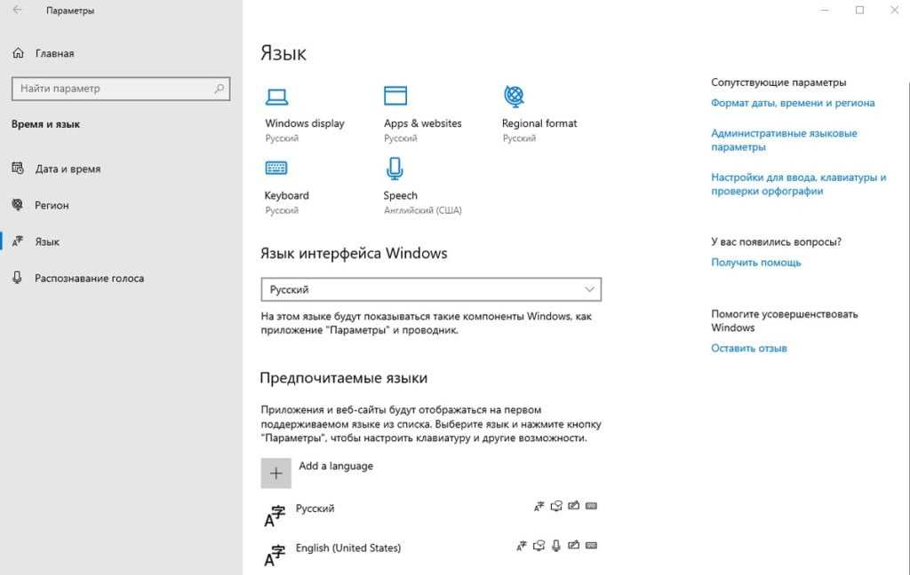Click Оставить отзыв link
The height and width of the screenshot is (575, 910).
[748, 349]
